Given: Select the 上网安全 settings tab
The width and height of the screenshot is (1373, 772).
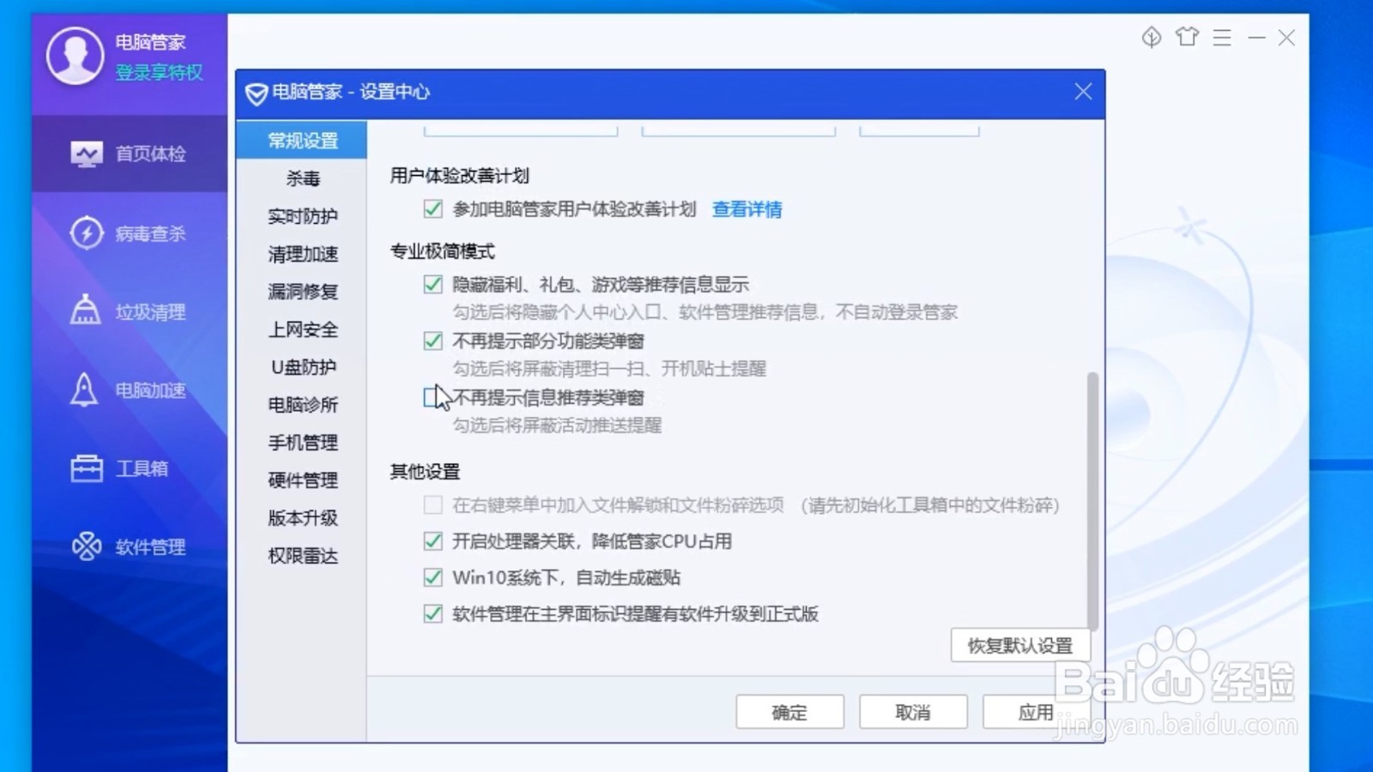Looking at the screenshot, I should point(302,329).
